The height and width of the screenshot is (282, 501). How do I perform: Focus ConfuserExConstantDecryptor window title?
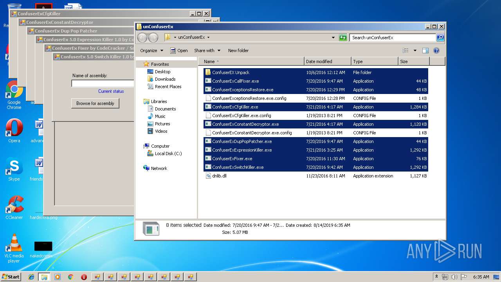coord(60,22)
